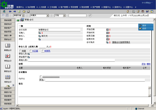This screenshot has height=110, width=156.
Task: Open calendar picker for 结束日期
Action: (107, 36)
